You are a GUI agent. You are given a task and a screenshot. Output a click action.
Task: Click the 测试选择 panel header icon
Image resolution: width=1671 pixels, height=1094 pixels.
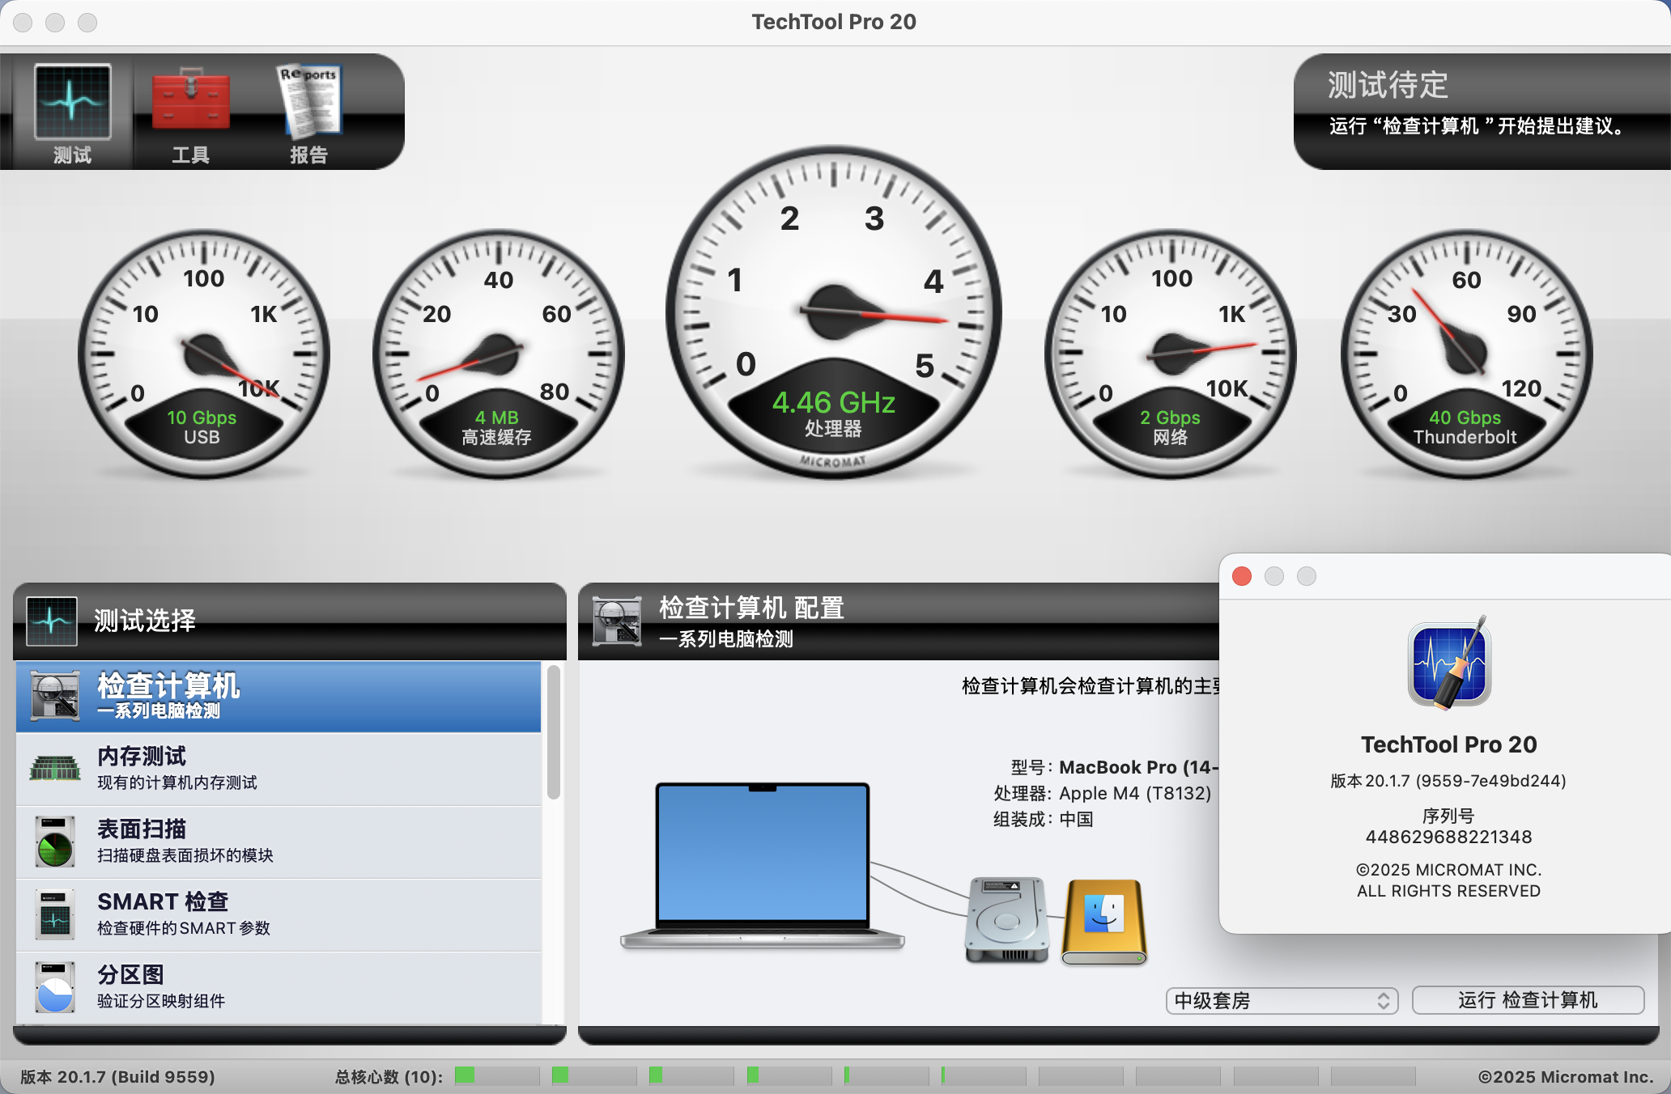[x=52, y=621]
